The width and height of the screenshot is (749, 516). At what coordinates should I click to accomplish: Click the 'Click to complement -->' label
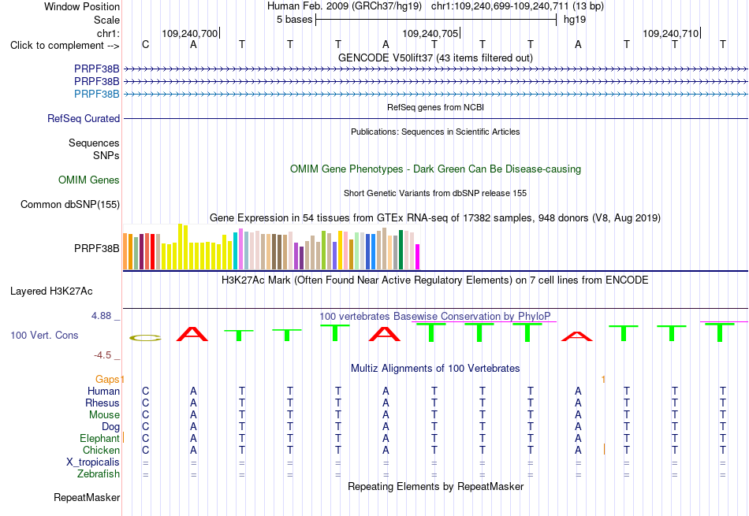(x=65, y=46)
